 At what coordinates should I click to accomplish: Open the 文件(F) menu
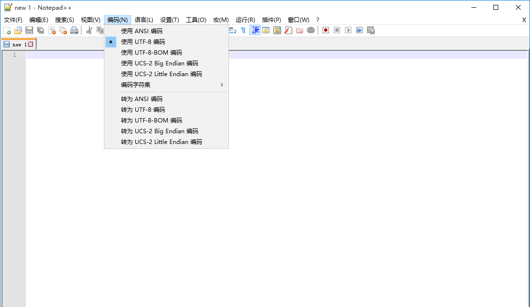pyautogui.click(x=13, y=20)
